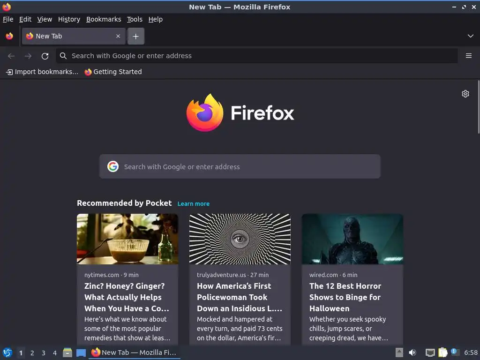
Task: Click the page vertical scrollbar thumb
Action: point(479,107)
